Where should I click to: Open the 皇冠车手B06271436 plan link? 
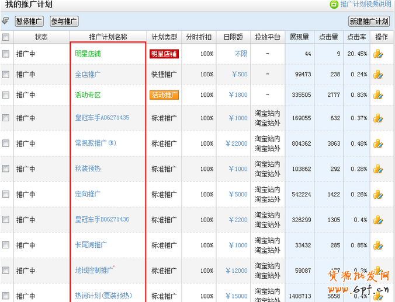coord(102,219)
